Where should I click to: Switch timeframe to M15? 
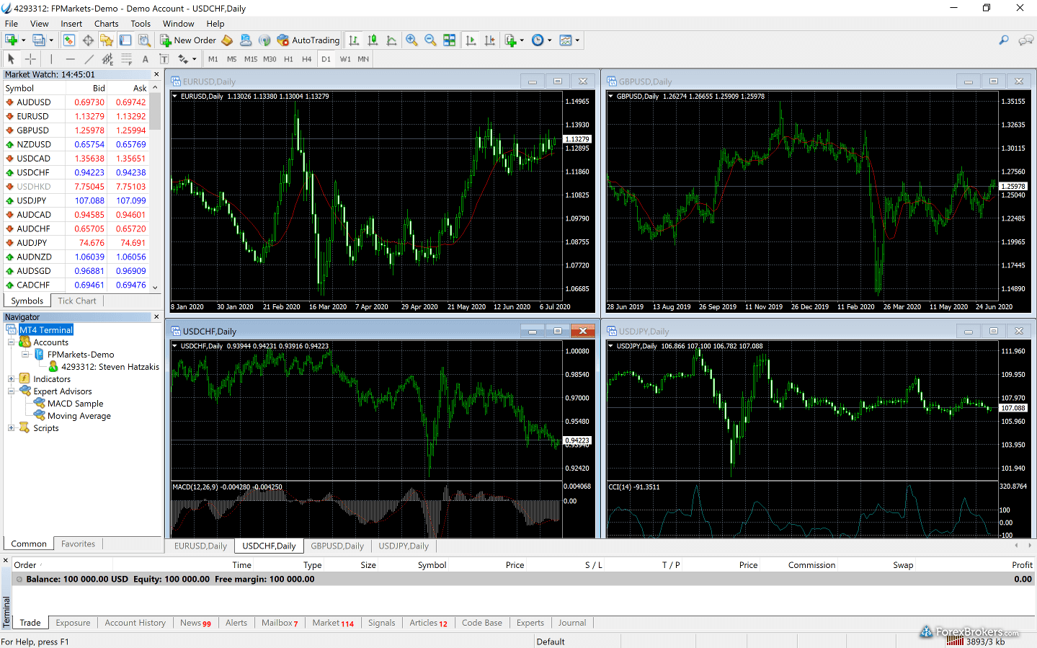(x=251, y=59)
